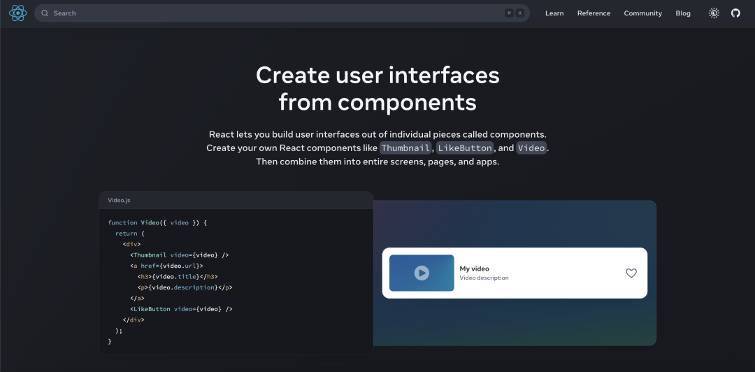Viewport: 755px width, 372px height.
Task: Open the Reference nav item
Action: tap(594, 13)
